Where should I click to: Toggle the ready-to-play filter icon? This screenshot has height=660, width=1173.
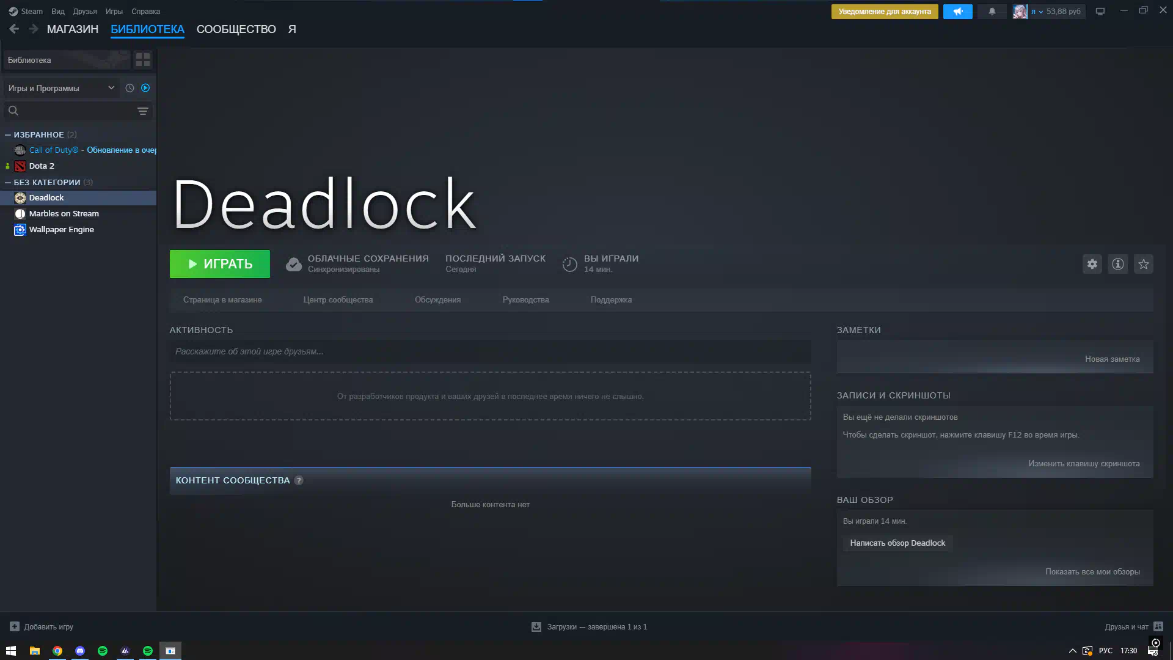pyautogui.click(x=145, y=88)
